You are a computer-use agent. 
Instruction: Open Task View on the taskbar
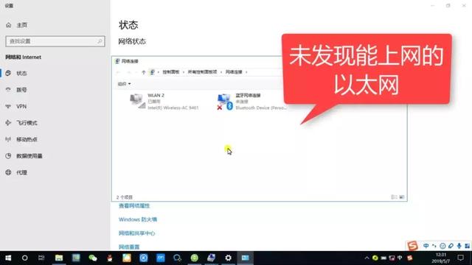[41, 258]
